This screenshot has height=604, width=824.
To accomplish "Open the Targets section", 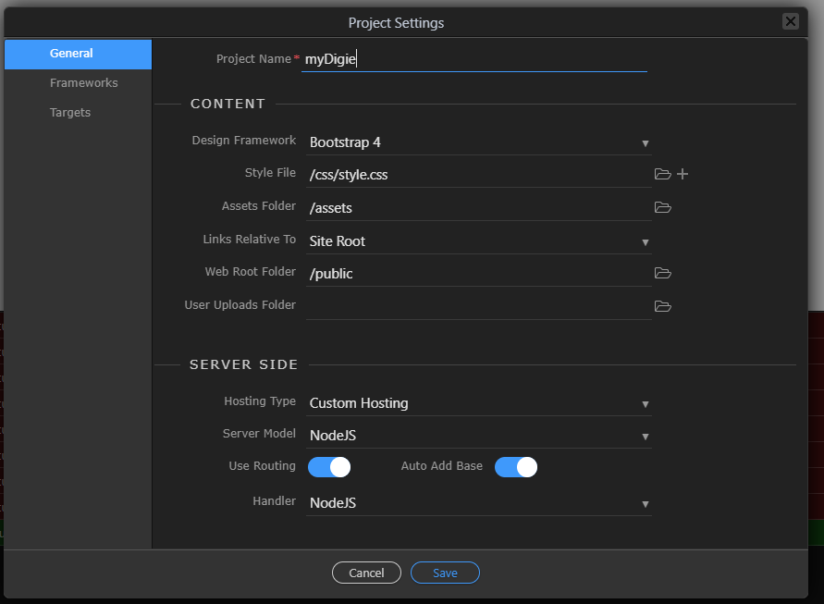I will (70, 113).
